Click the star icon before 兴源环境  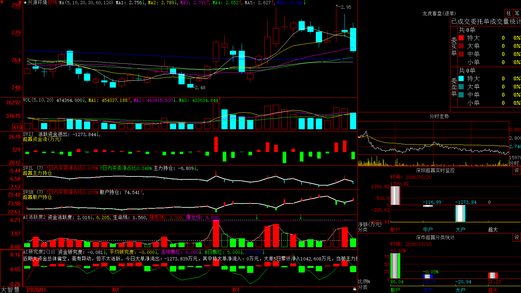point(25,3)
